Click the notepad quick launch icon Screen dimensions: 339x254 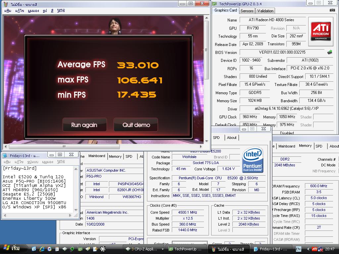point(57,249)
